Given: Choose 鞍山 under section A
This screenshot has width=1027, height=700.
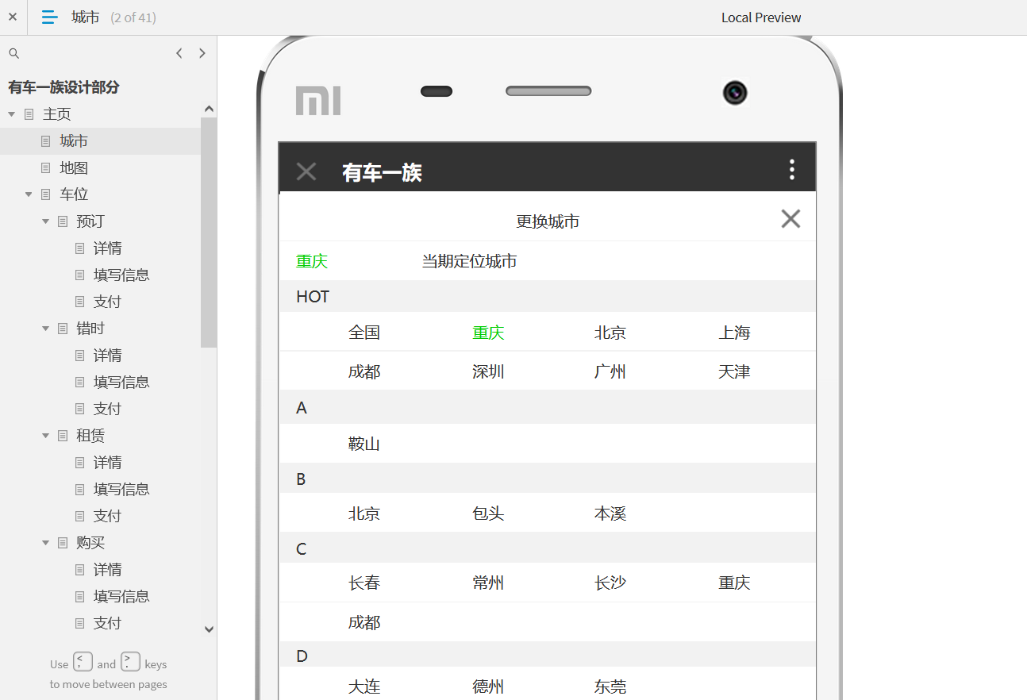Looking at the screenshot, I should [364, 444].
